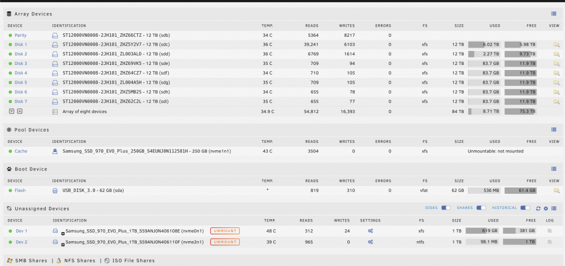Click Cache green status indicator
Image resolution: width=565 pixels, height=266 pixels.
[10, 151]
